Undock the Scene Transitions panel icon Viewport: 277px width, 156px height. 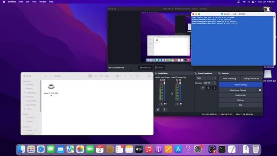196,73
